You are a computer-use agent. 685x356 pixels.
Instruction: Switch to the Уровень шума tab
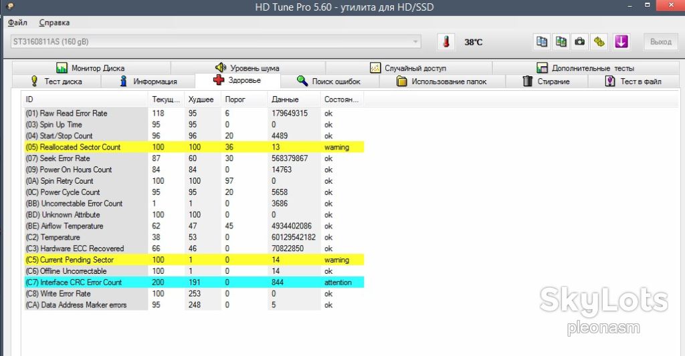click(248, 68)
